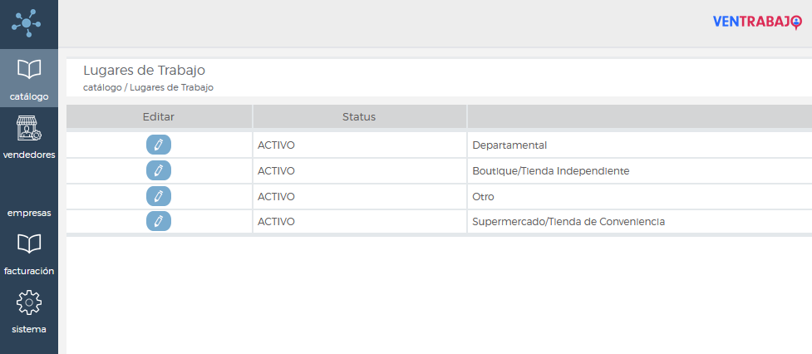Click the Status column header
Viewport: 812px width, 354px height.
[x=359, y=116]
